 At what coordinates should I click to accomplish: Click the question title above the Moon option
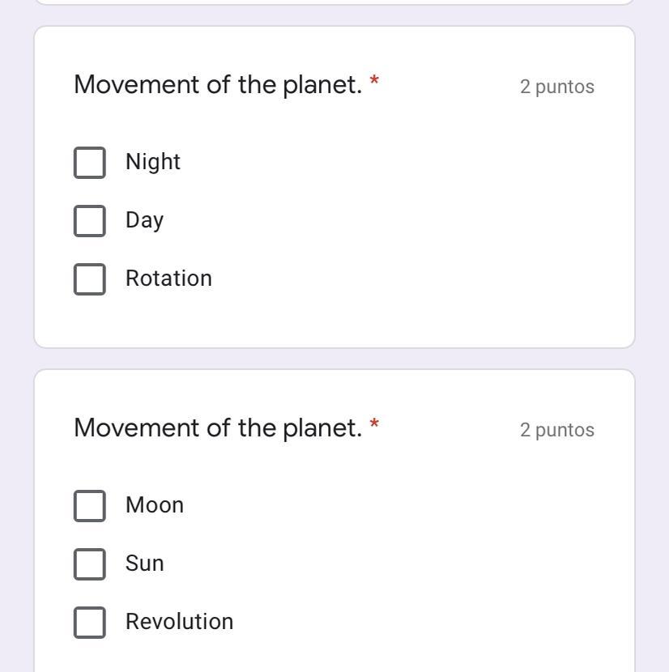(x=218, y=427)
